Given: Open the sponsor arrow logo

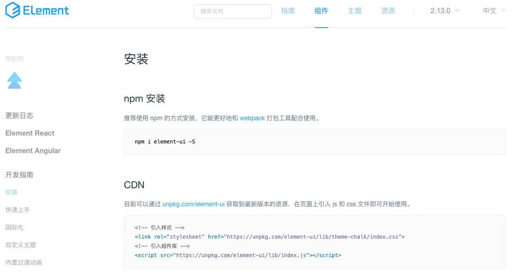Looking at the screenshot, I should tap(14, 80).
